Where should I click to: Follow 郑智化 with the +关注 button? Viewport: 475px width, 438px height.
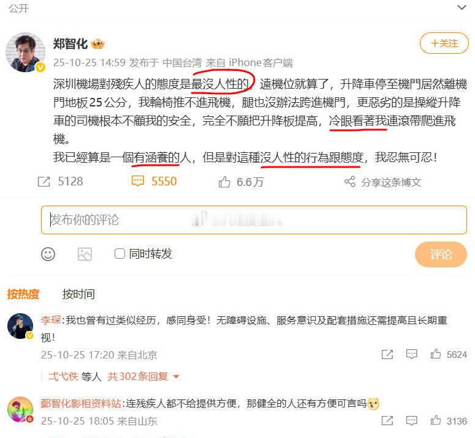pos(444,43)
